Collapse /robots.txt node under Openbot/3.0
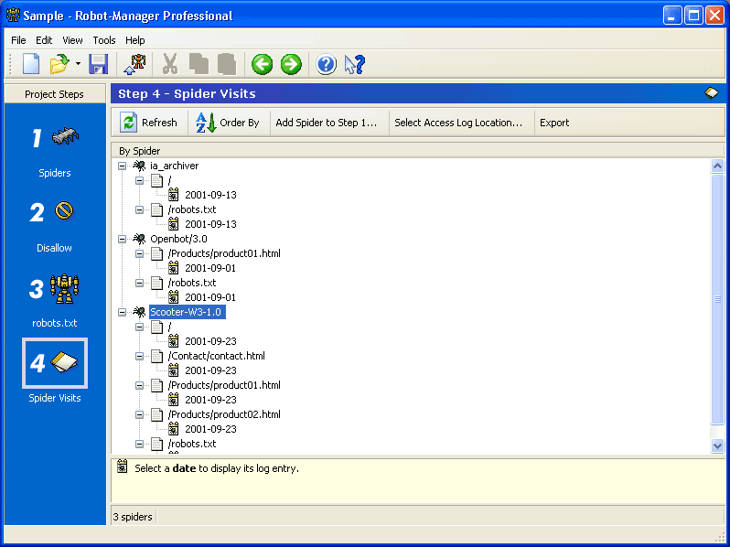This screenshot has height=547, width=730. 139,283
